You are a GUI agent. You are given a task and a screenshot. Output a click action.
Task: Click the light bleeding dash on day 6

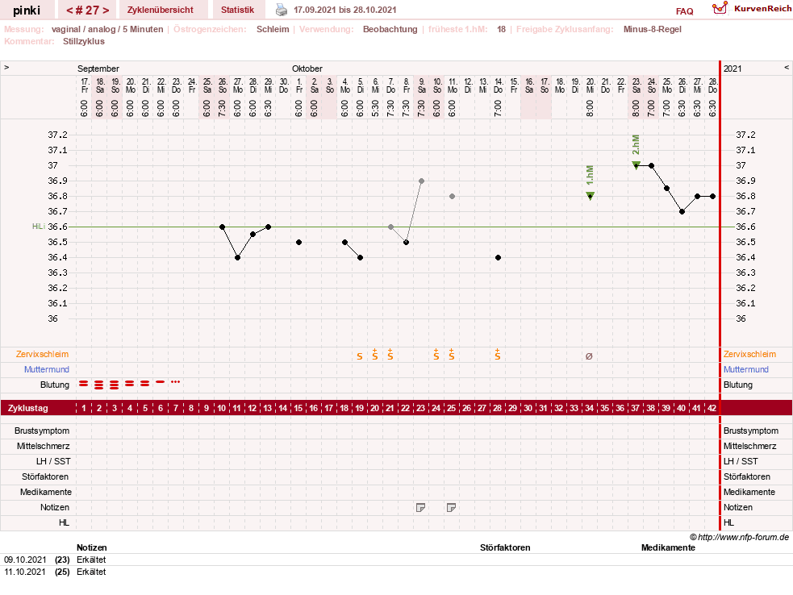pyautogui.click(x=161, y=382)
